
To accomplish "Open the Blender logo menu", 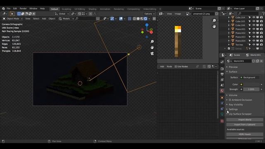I will (x=3, y=8).
